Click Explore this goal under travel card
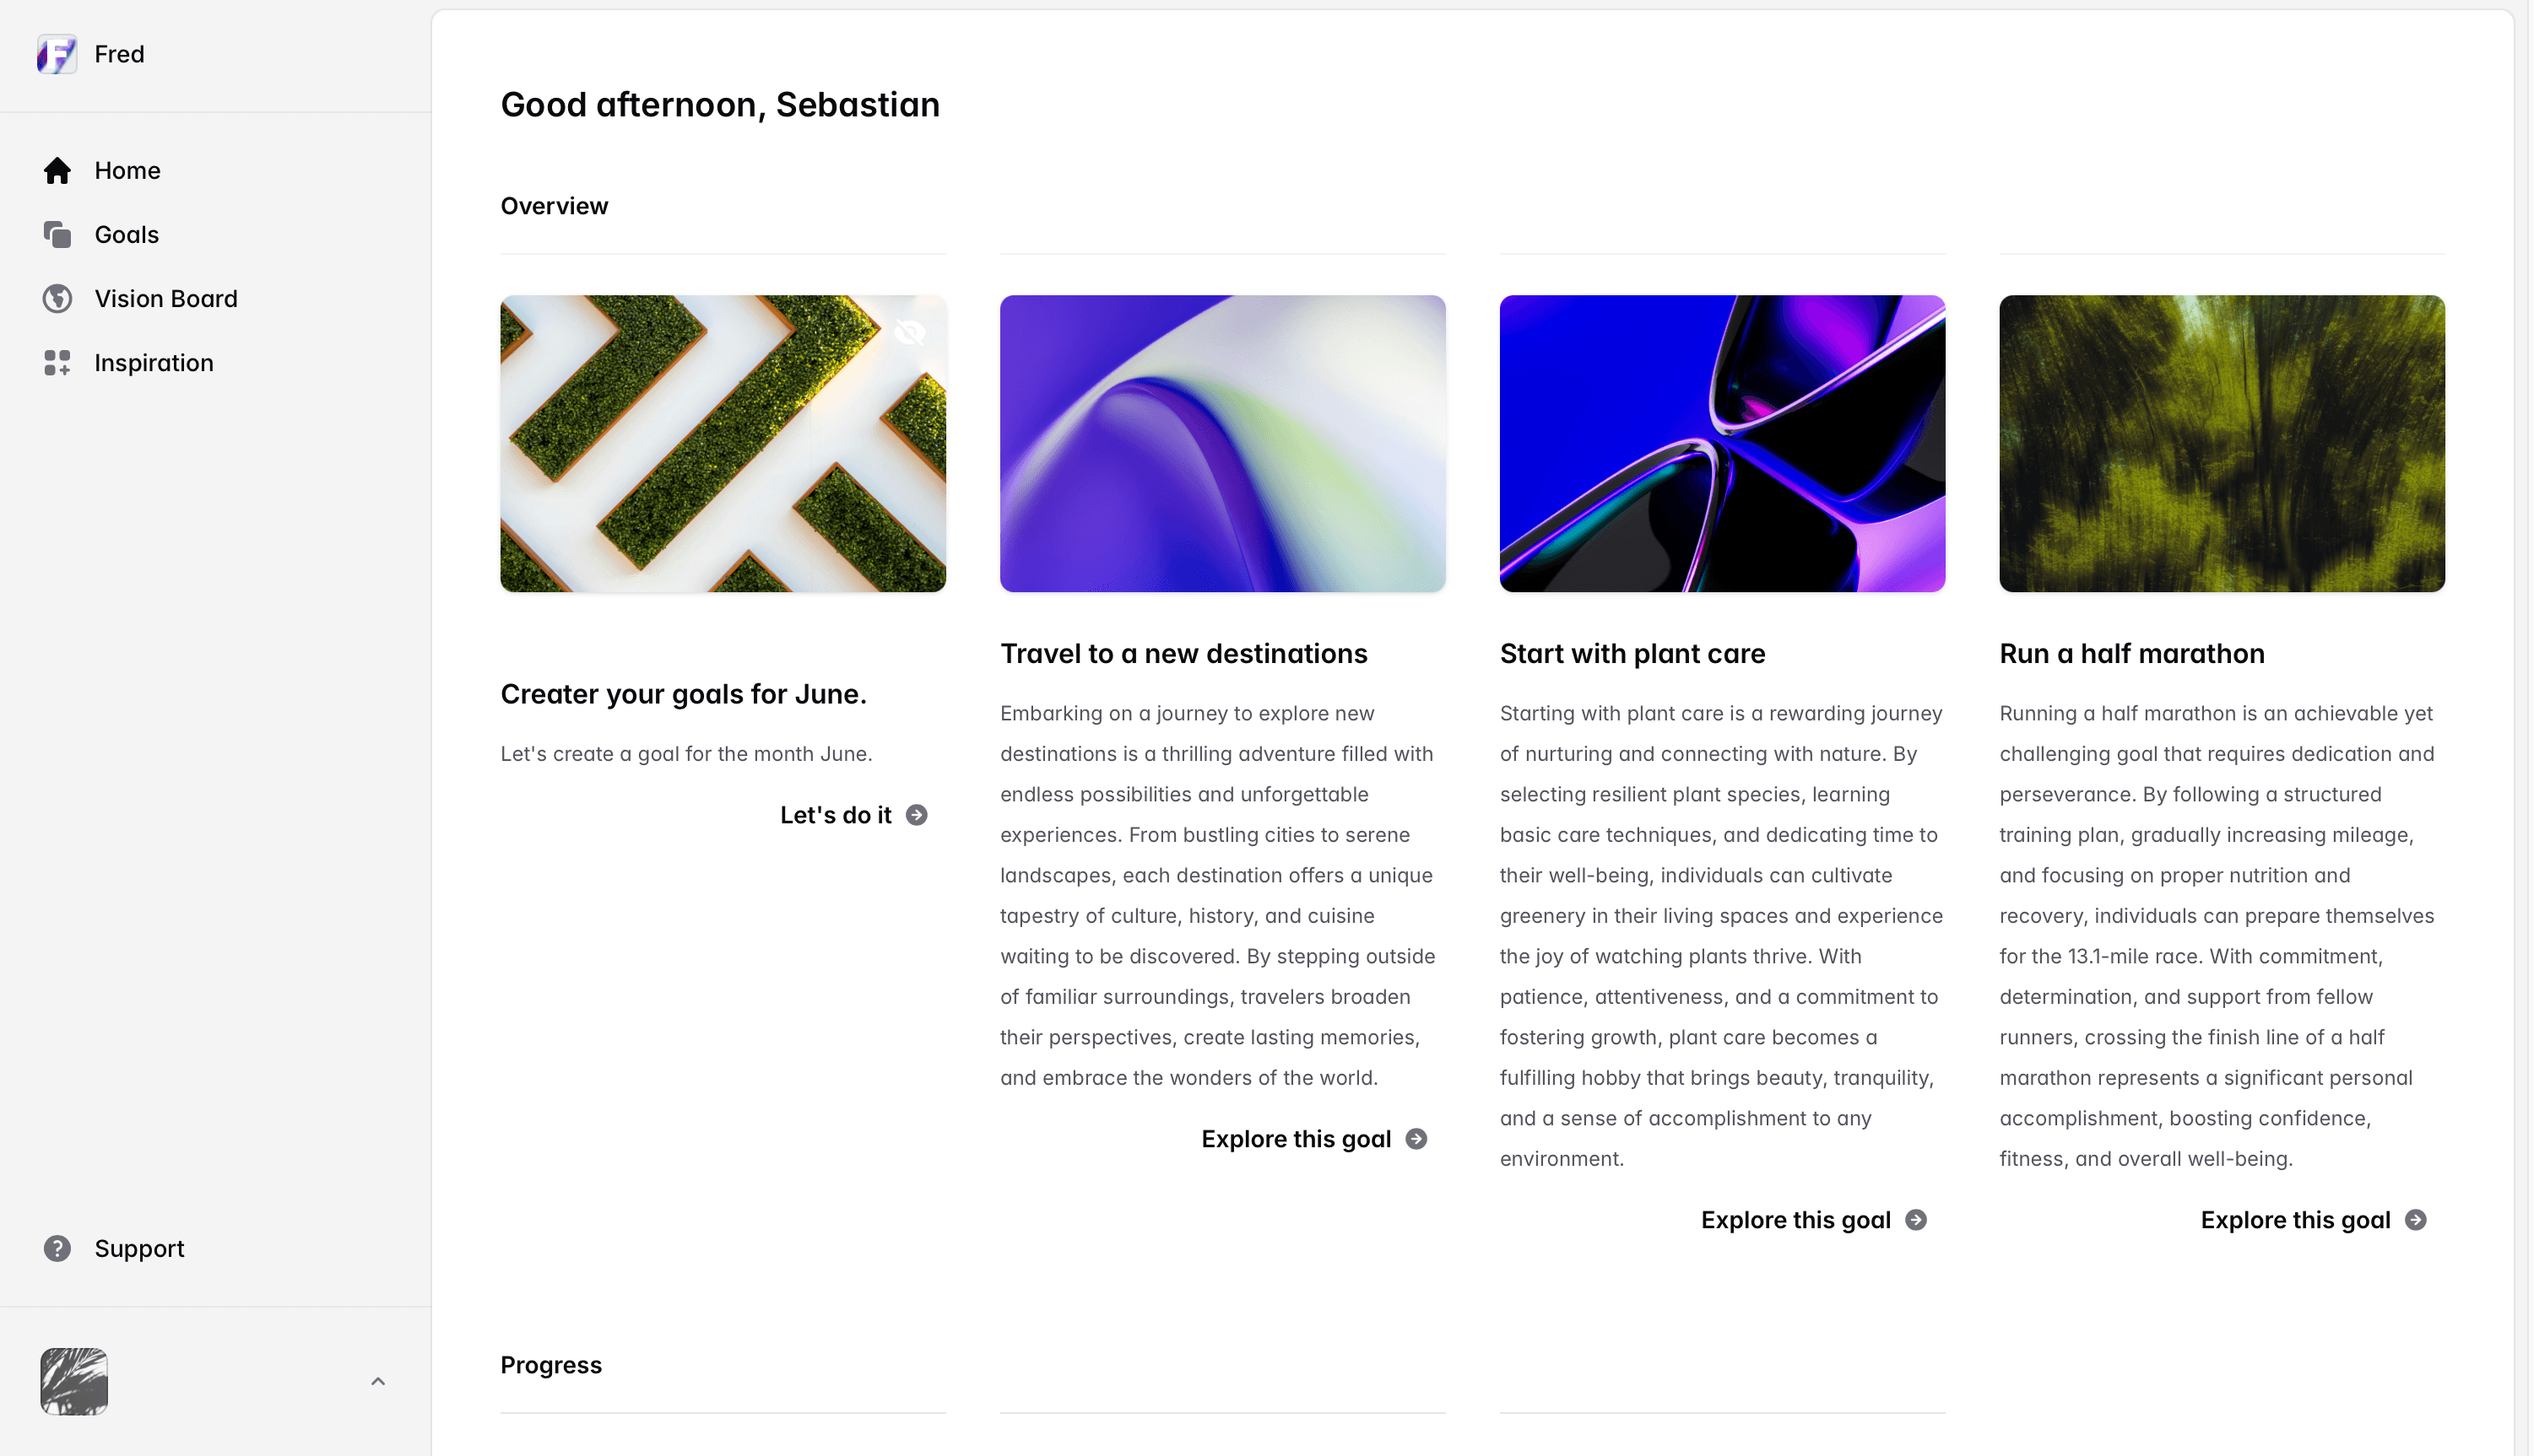The height and width of the screenshot is (1456, 2534). [1297, 1139]
